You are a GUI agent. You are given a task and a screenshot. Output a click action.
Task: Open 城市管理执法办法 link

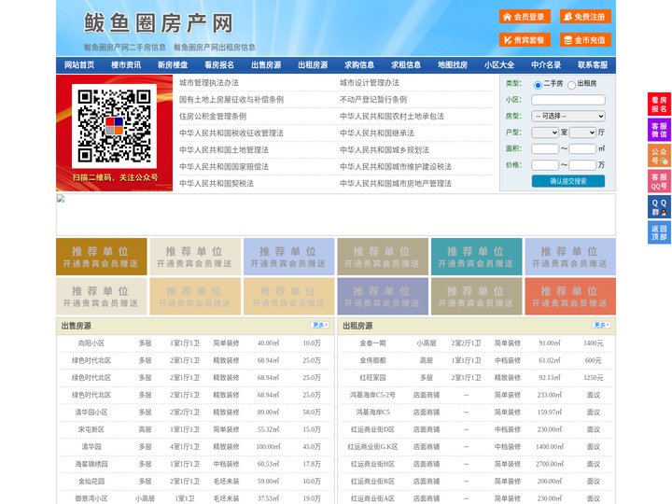(x=209, y=83)
